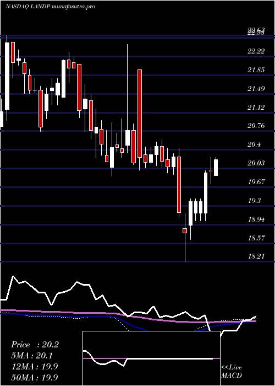This screenshot has height=386, width=275.
Task: Click the 19.3 price axis label
Action: tap(254, 201)
